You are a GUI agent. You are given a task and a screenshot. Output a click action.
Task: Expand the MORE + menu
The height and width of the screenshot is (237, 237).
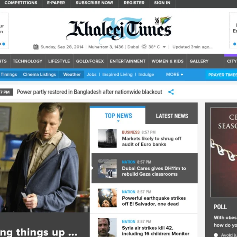pos(175,74)
